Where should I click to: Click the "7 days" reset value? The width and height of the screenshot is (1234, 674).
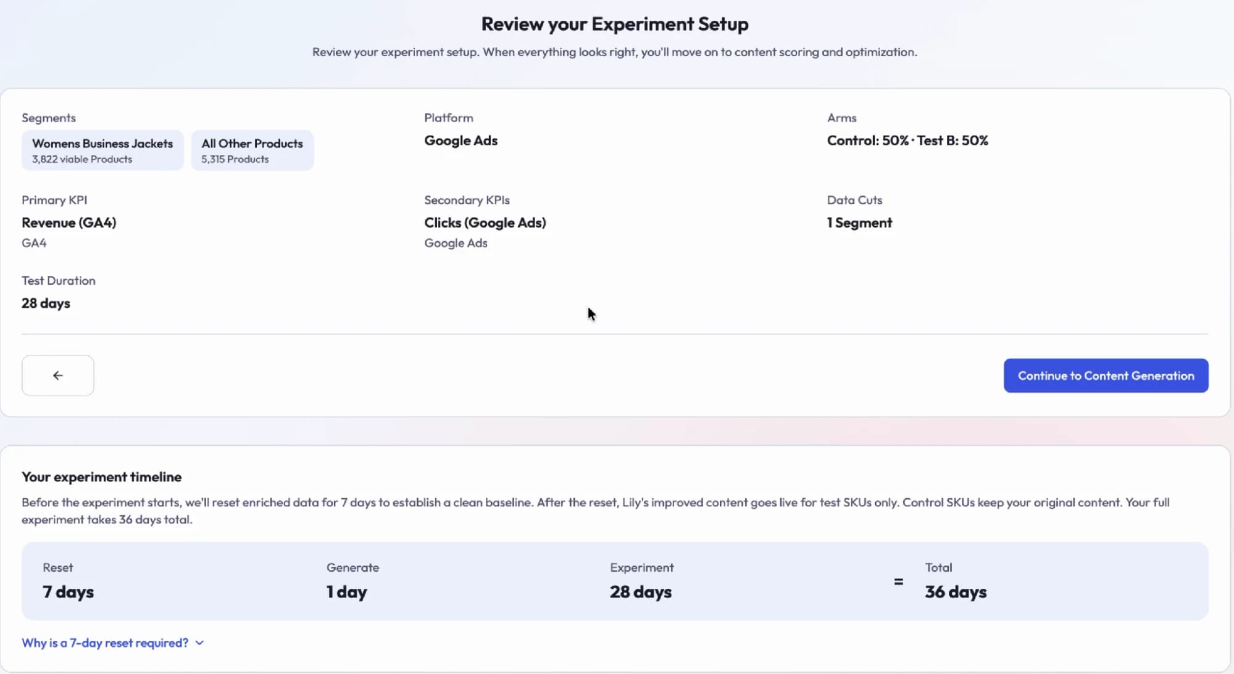[x=68, y=592]
